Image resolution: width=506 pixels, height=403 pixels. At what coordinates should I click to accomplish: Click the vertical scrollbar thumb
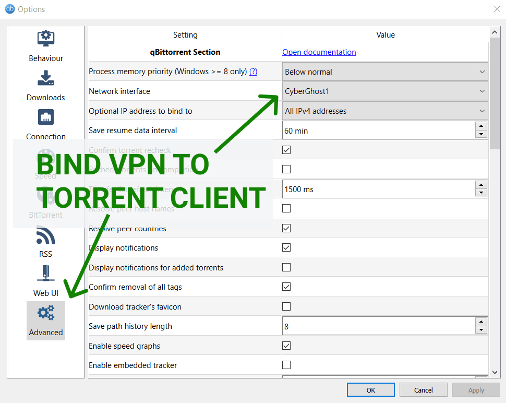click(495, 93)
